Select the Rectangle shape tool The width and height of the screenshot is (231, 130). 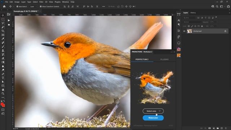(3, 86)
